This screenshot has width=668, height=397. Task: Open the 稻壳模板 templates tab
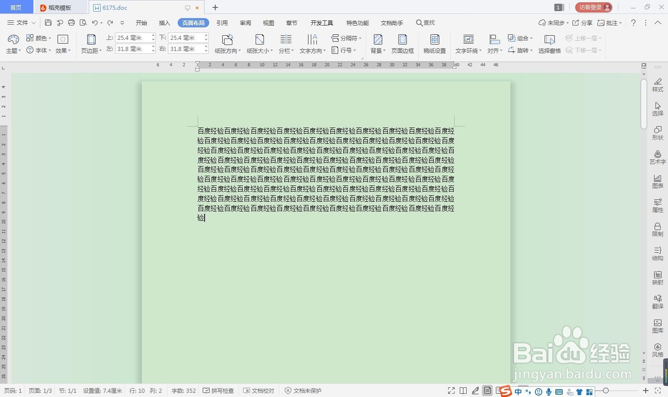60,7
